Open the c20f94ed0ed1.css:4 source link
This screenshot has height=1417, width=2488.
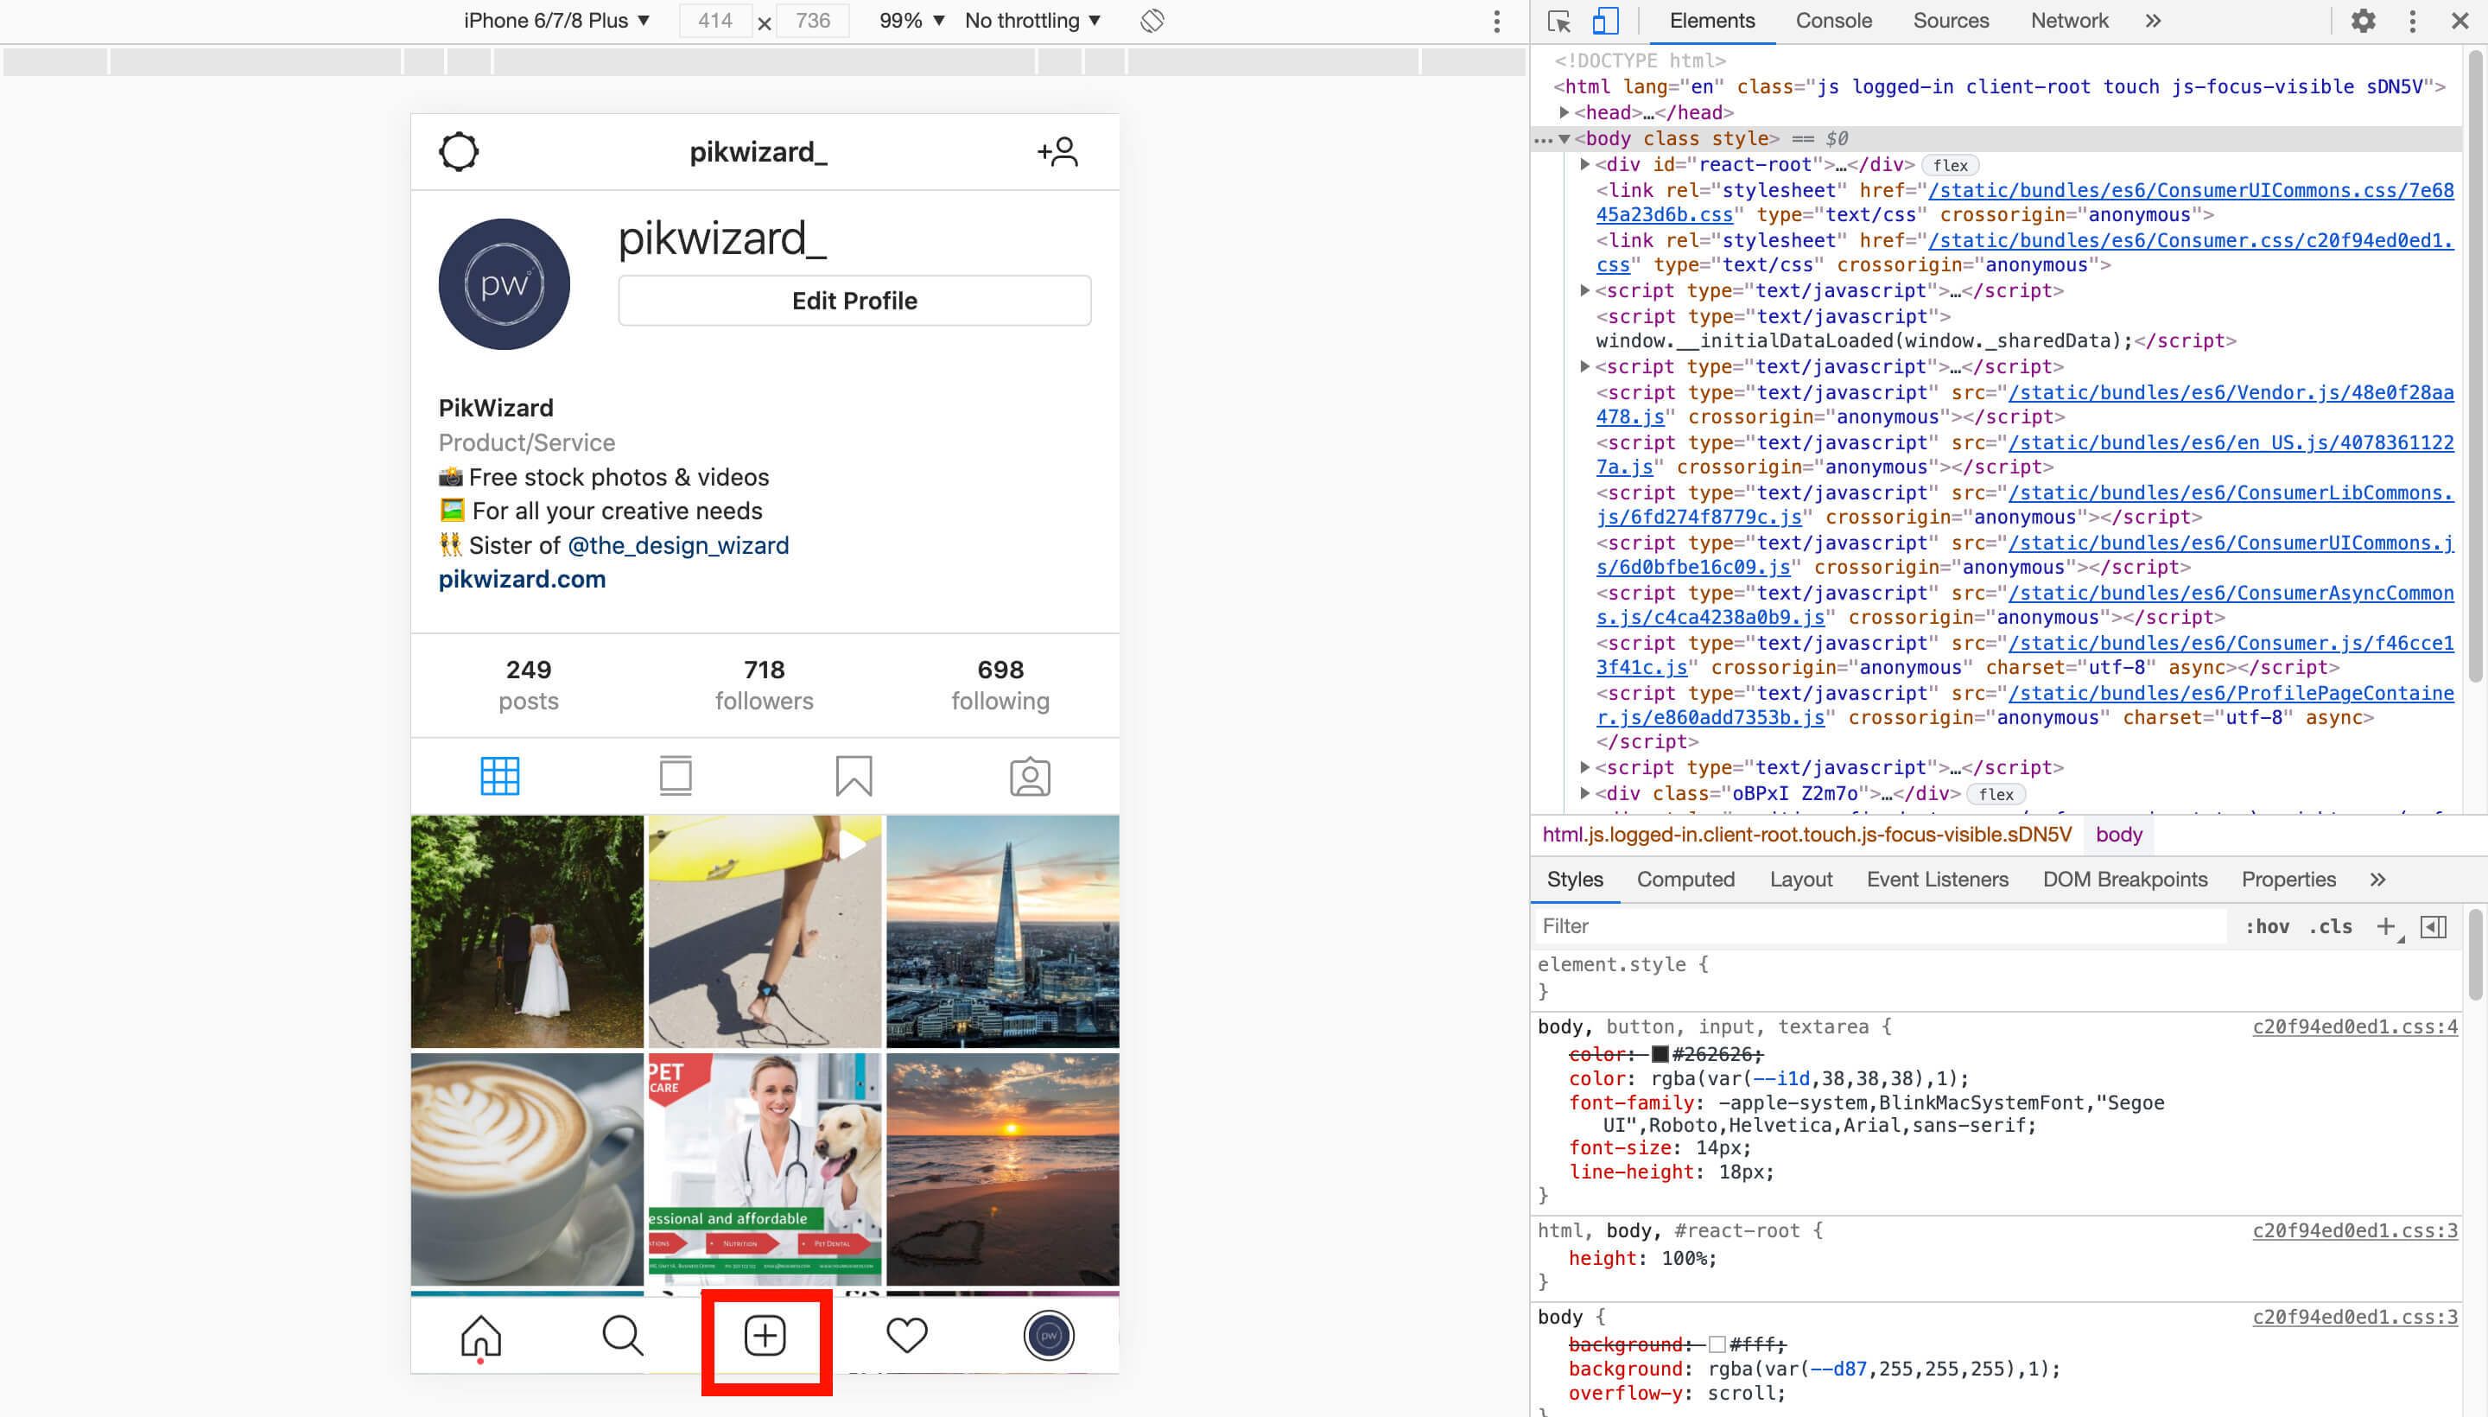(x=2355, y=1026)
